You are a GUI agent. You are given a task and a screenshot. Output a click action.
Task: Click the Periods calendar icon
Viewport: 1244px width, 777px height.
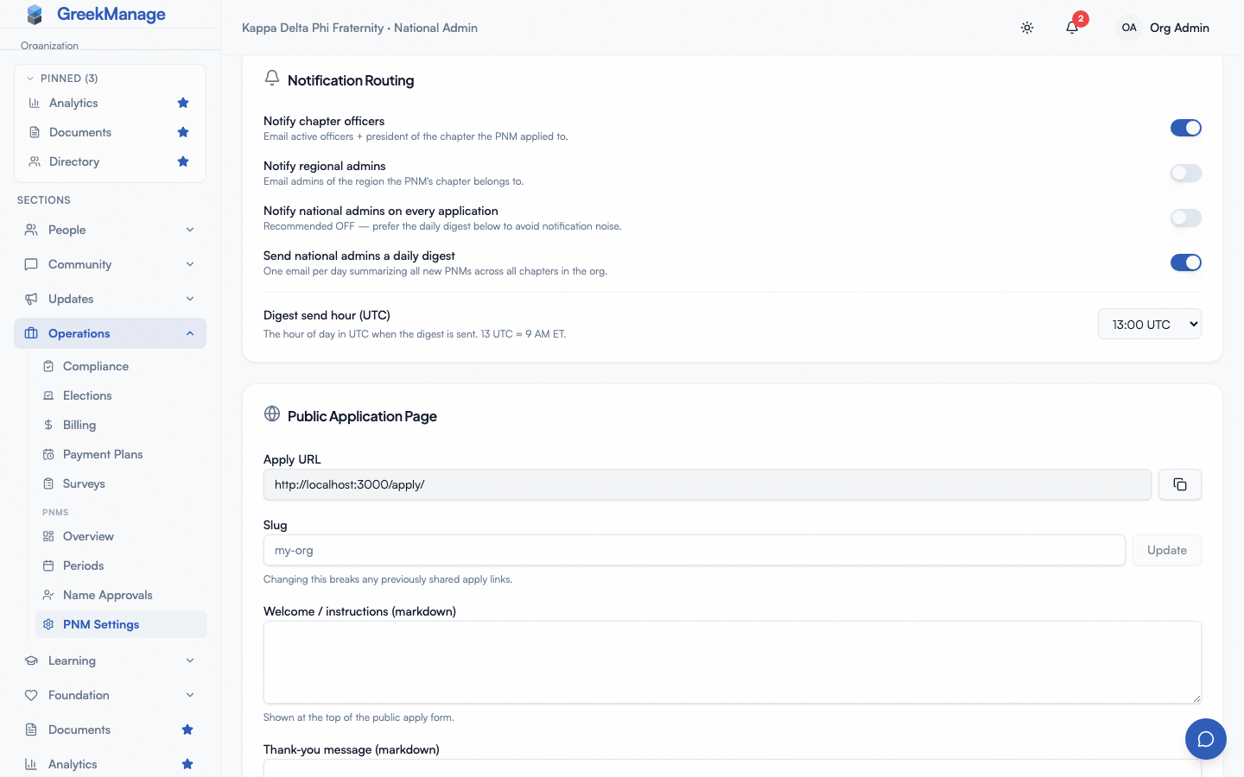48,565
